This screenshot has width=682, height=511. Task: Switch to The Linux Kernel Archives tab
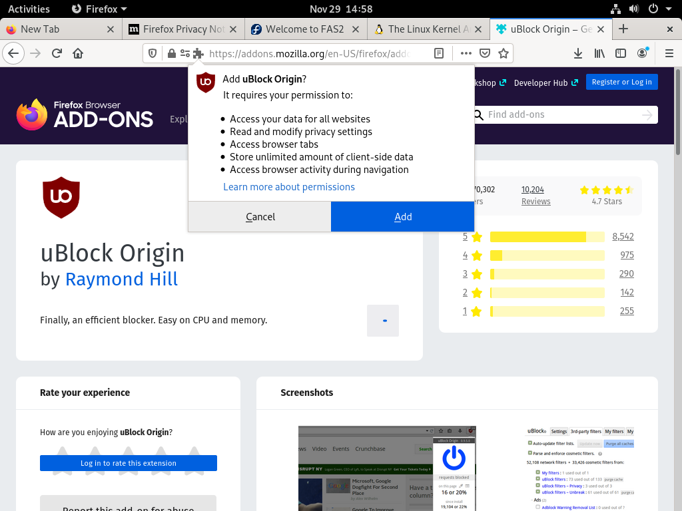tap(428, 29)
